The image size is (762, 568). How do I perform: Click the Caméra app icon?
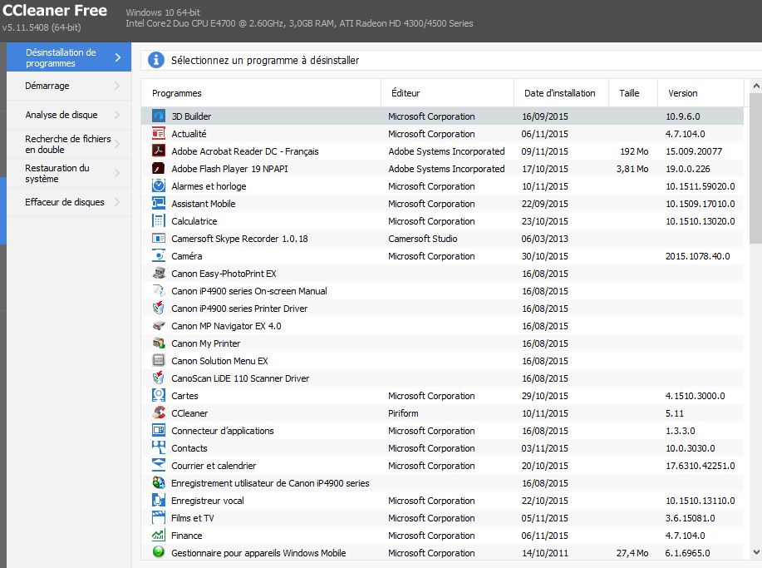[x=159, y=256]
